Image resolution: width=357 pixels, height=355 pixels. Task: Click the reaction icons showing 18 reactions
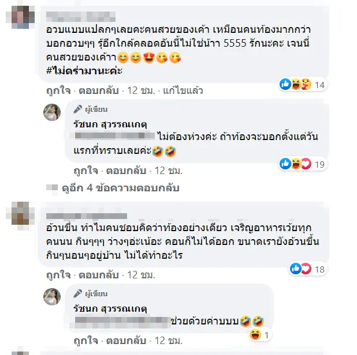pyautogui.click(x=307, y=269)
